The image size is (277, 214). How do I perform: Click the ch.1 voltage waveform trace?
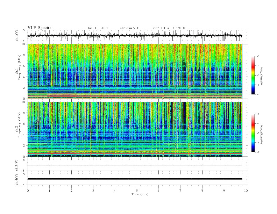(135, 35)
